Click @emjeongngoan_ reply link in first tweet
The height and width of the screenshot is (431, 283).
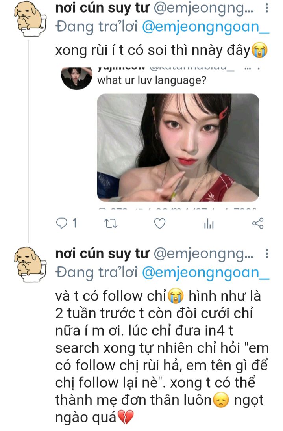[206, 27]
